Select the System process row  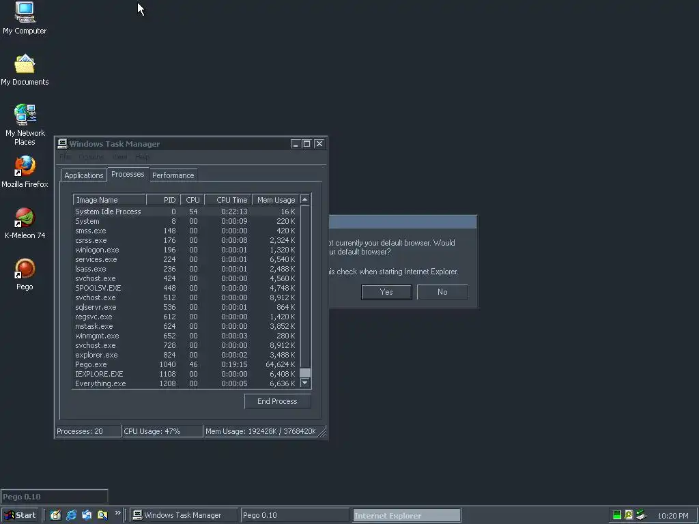pos(186,221)
